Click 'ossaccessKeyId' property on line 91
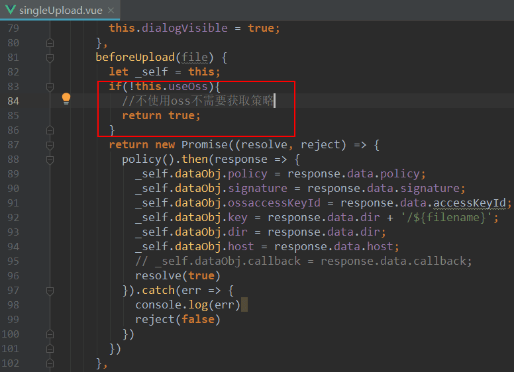The width and height of the screenshot is (514, 372). [x=274, y=203]
